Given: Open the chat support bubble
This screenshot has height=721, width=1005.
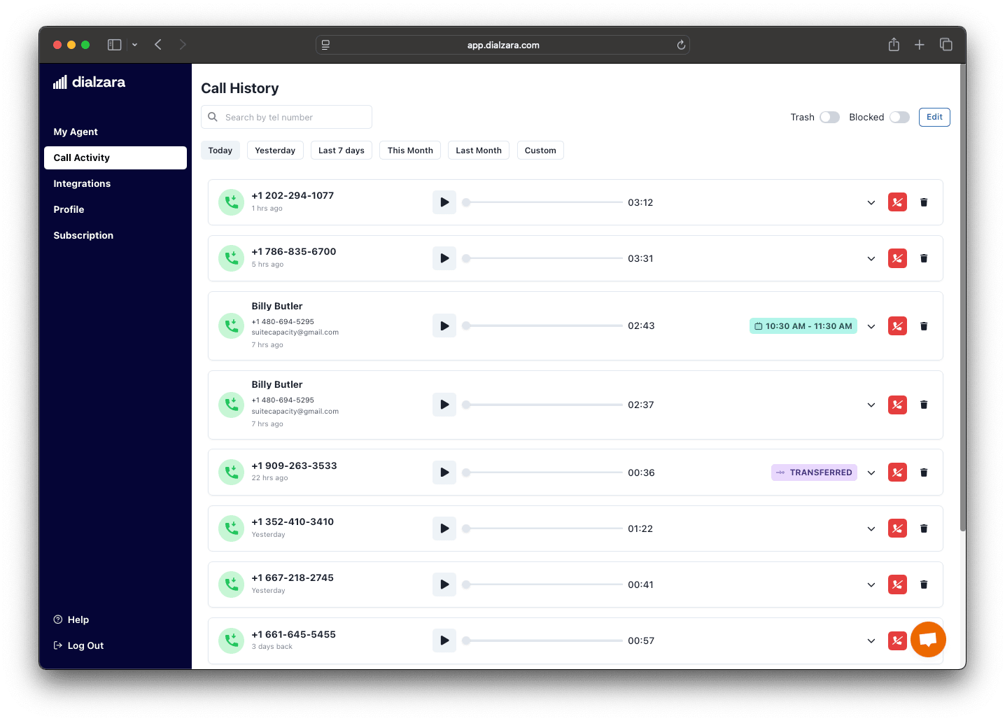Looking at the screenshot, I should tap(928, 639).
